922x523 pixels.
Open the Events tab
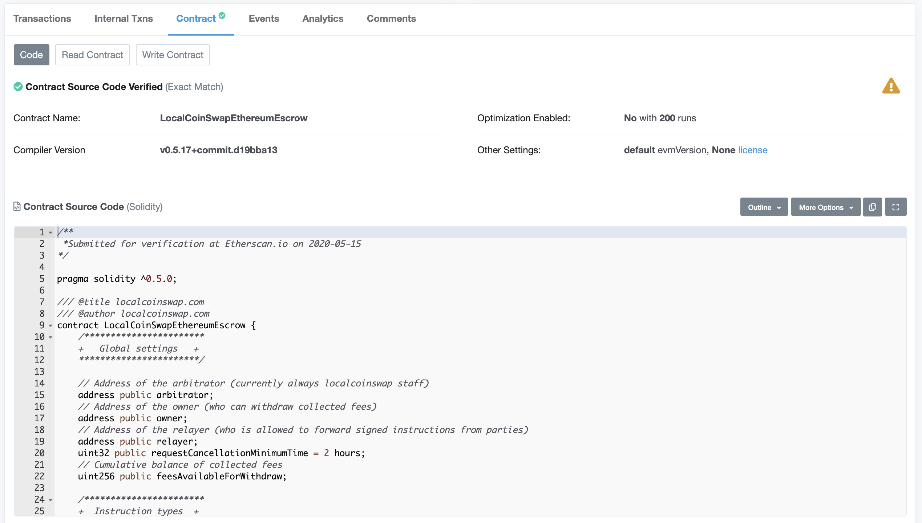click(x=264, y=19)
